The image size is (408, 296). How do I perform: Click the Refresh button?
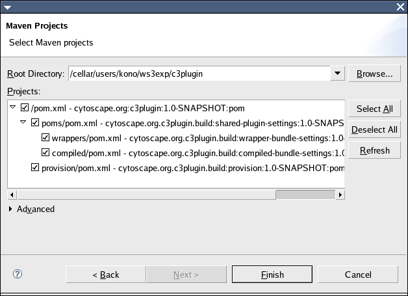coord(374,150)
